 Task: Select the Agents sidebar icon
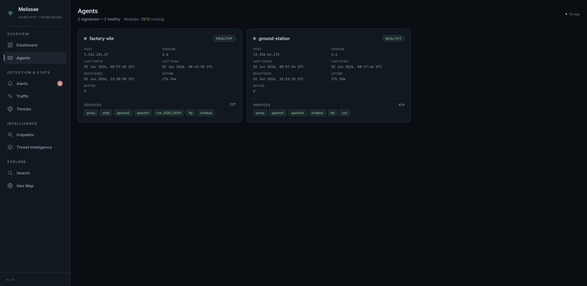(x=10, y=58)
